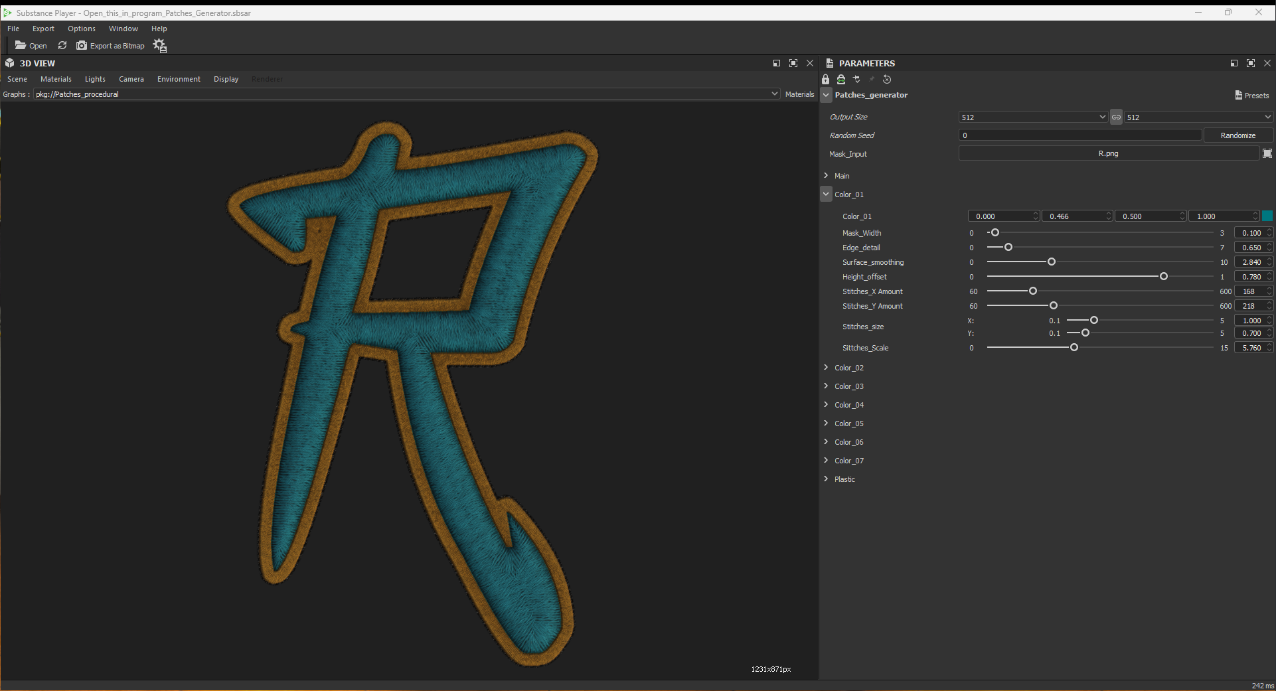Image resolution: width=1276 pixels, height=691 pixels.
Task: Float the PARAMETERS panel with the dock icon
Action: (1234, 63)
